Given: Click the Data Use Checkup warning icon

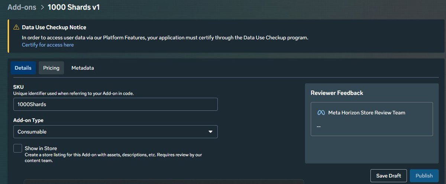Looking at the screenshot, I should tap(16, 27).
